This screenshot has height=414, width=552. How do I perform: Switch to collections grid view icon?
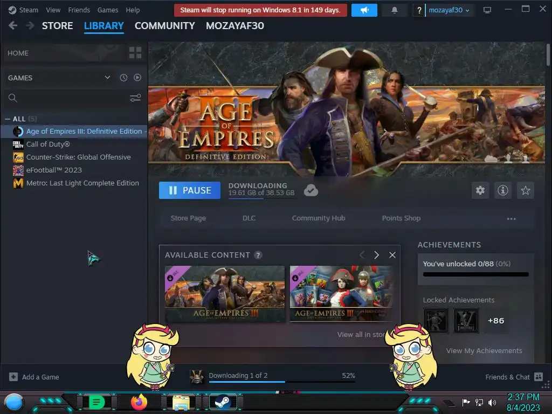tap(135, 53)
